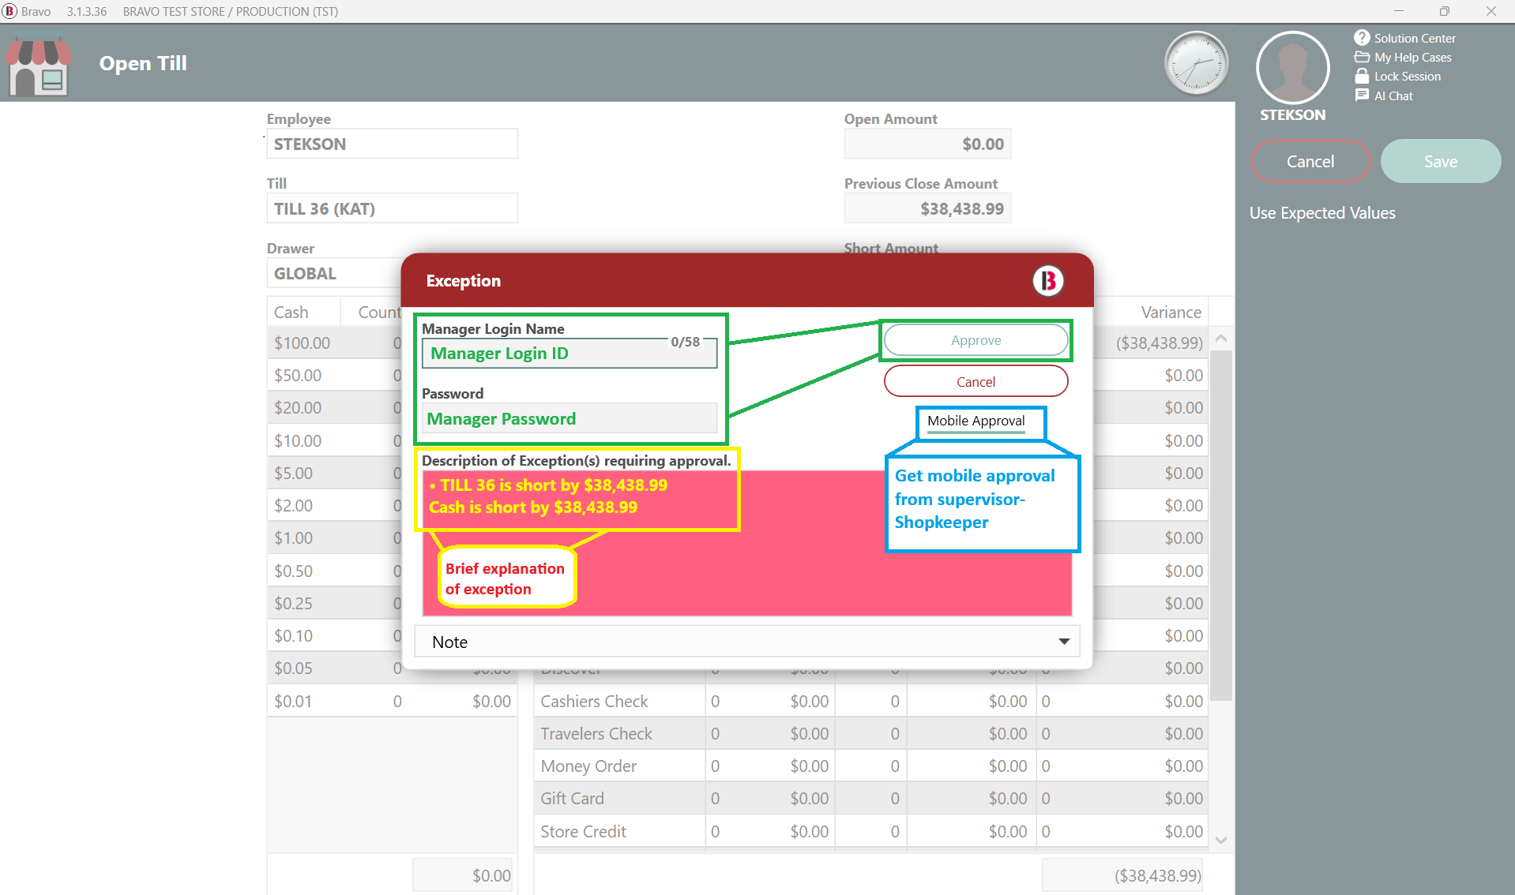Image resolution: width=1515 pixels, height=895 pixels.
Task: Click the Bravo logo in Exception dialog
Action: (1048, 280)
